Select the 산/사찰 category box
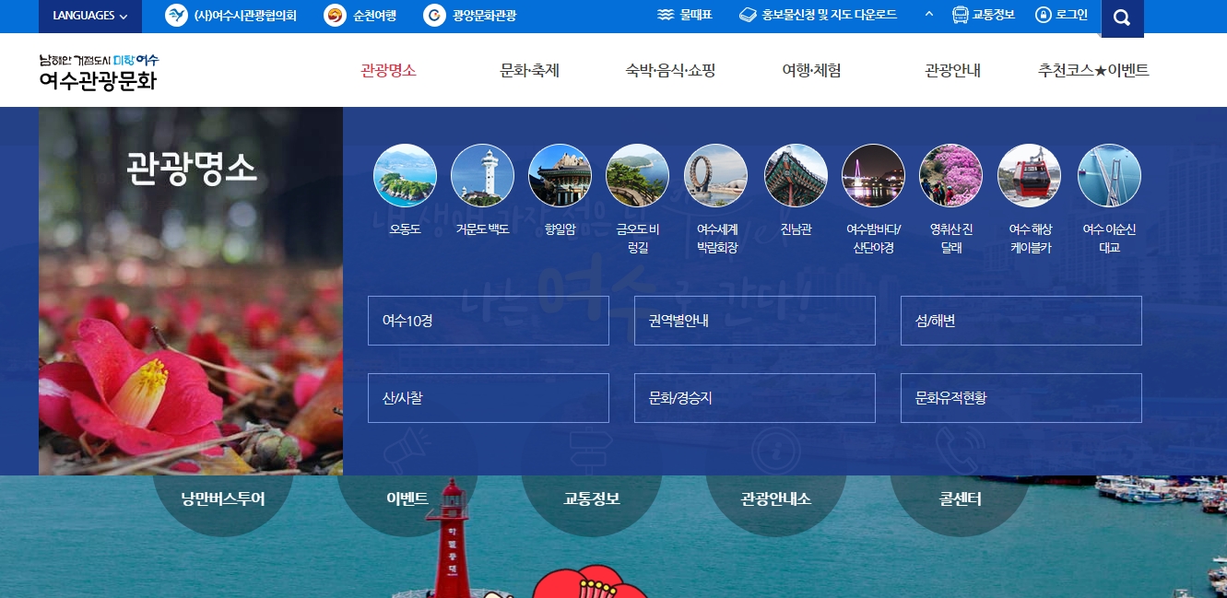The height and width of the screenshot is (598, 1227). click(488, 397)
